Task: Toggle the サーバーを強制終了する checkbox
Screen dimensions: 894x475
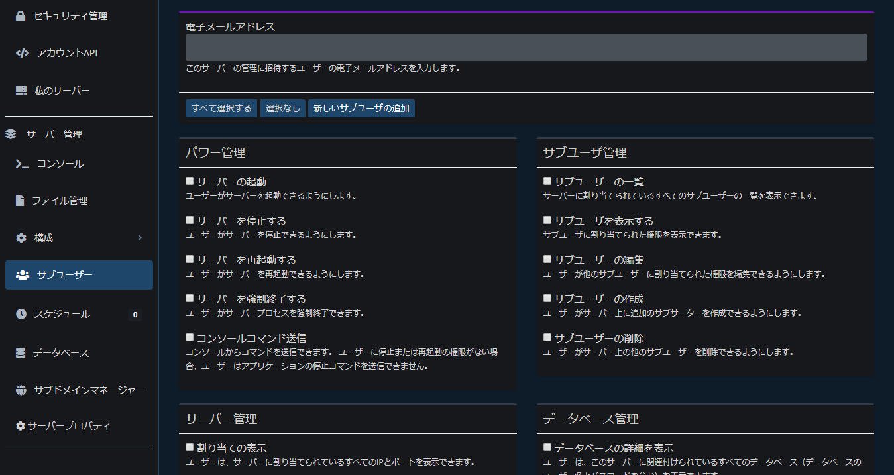Action: point(190,298)
